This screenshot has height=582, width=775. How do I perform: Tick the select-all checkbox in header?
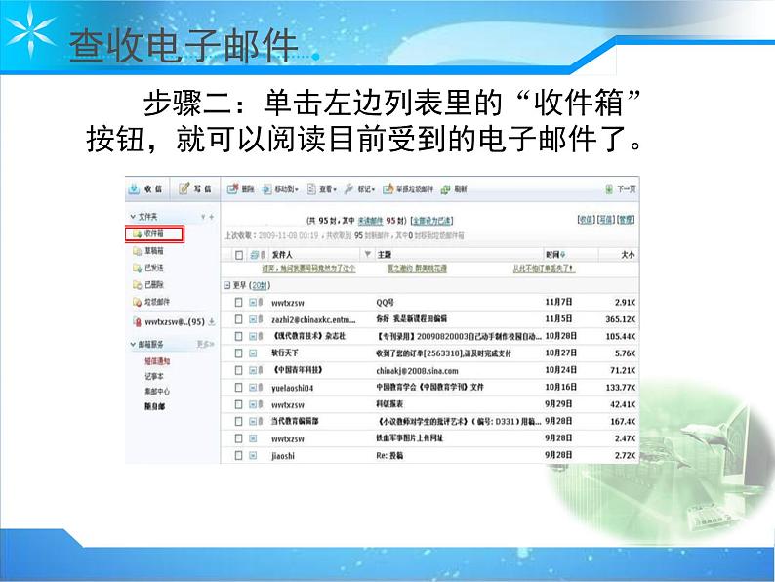point(239,255)
